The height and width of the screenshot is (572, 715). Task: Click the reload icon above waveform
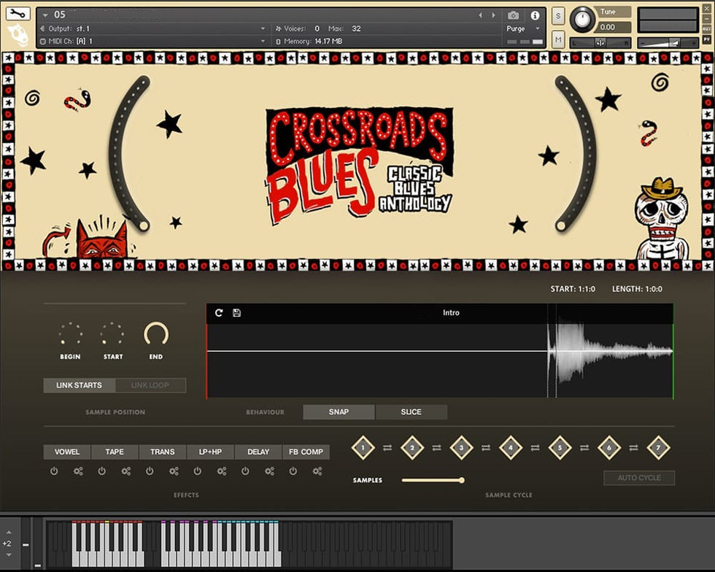tap(219, 313)
